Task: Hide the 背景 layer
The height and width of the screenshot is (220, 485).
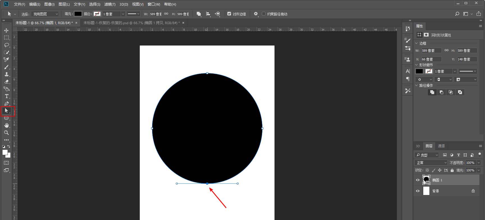Action: point(418,191)
